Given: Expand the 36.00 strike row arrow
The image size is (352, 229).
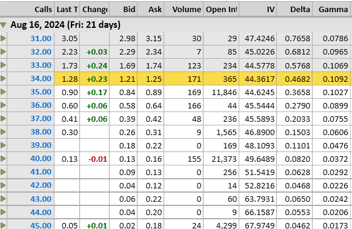Looking at the screenshot, I should pos(3,105).
